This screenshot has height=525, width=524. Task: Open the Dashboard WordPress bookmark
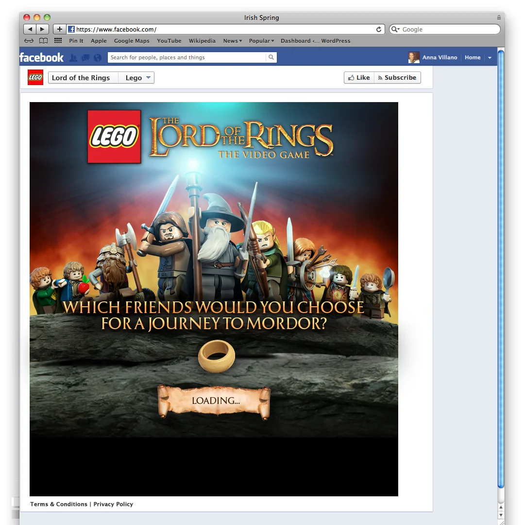pos(315,41)
